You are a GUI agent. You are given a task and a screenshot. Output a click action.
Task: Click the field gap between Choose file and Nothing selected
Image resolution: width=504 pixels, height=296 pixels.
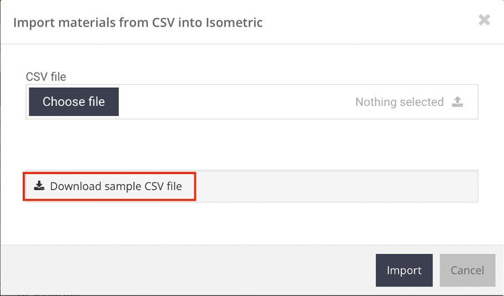click(x=236, y=102)
